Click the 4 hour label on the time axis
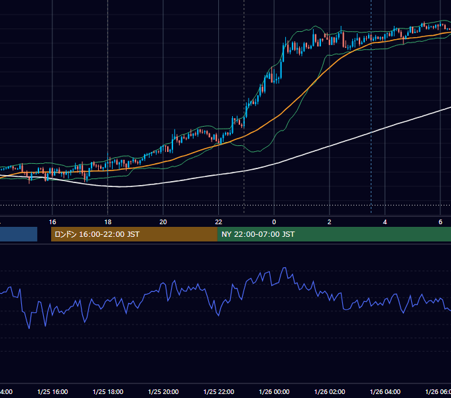 pos(385,222)
